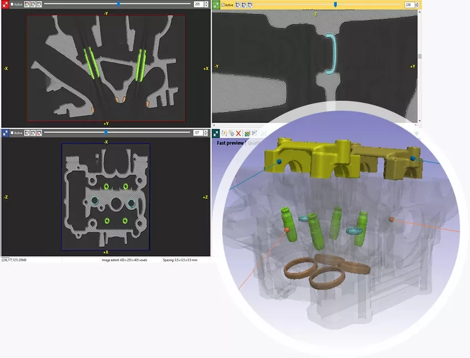Image resolution: width=470 pixels, height=358 pixels.
Task: Click third mask display icon in bottom-left view
Action: 39,133
